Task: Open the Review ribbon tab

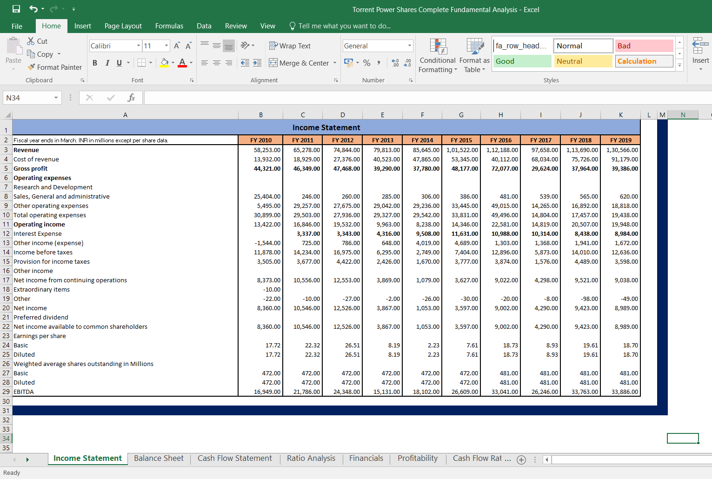Action: (236, 26)
